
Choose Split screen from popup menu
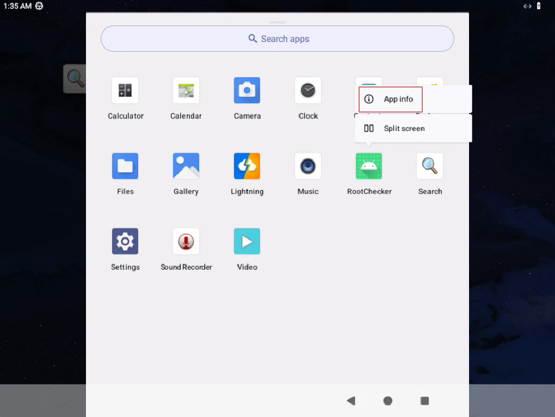pyautogui.click(x=404, y=129)
